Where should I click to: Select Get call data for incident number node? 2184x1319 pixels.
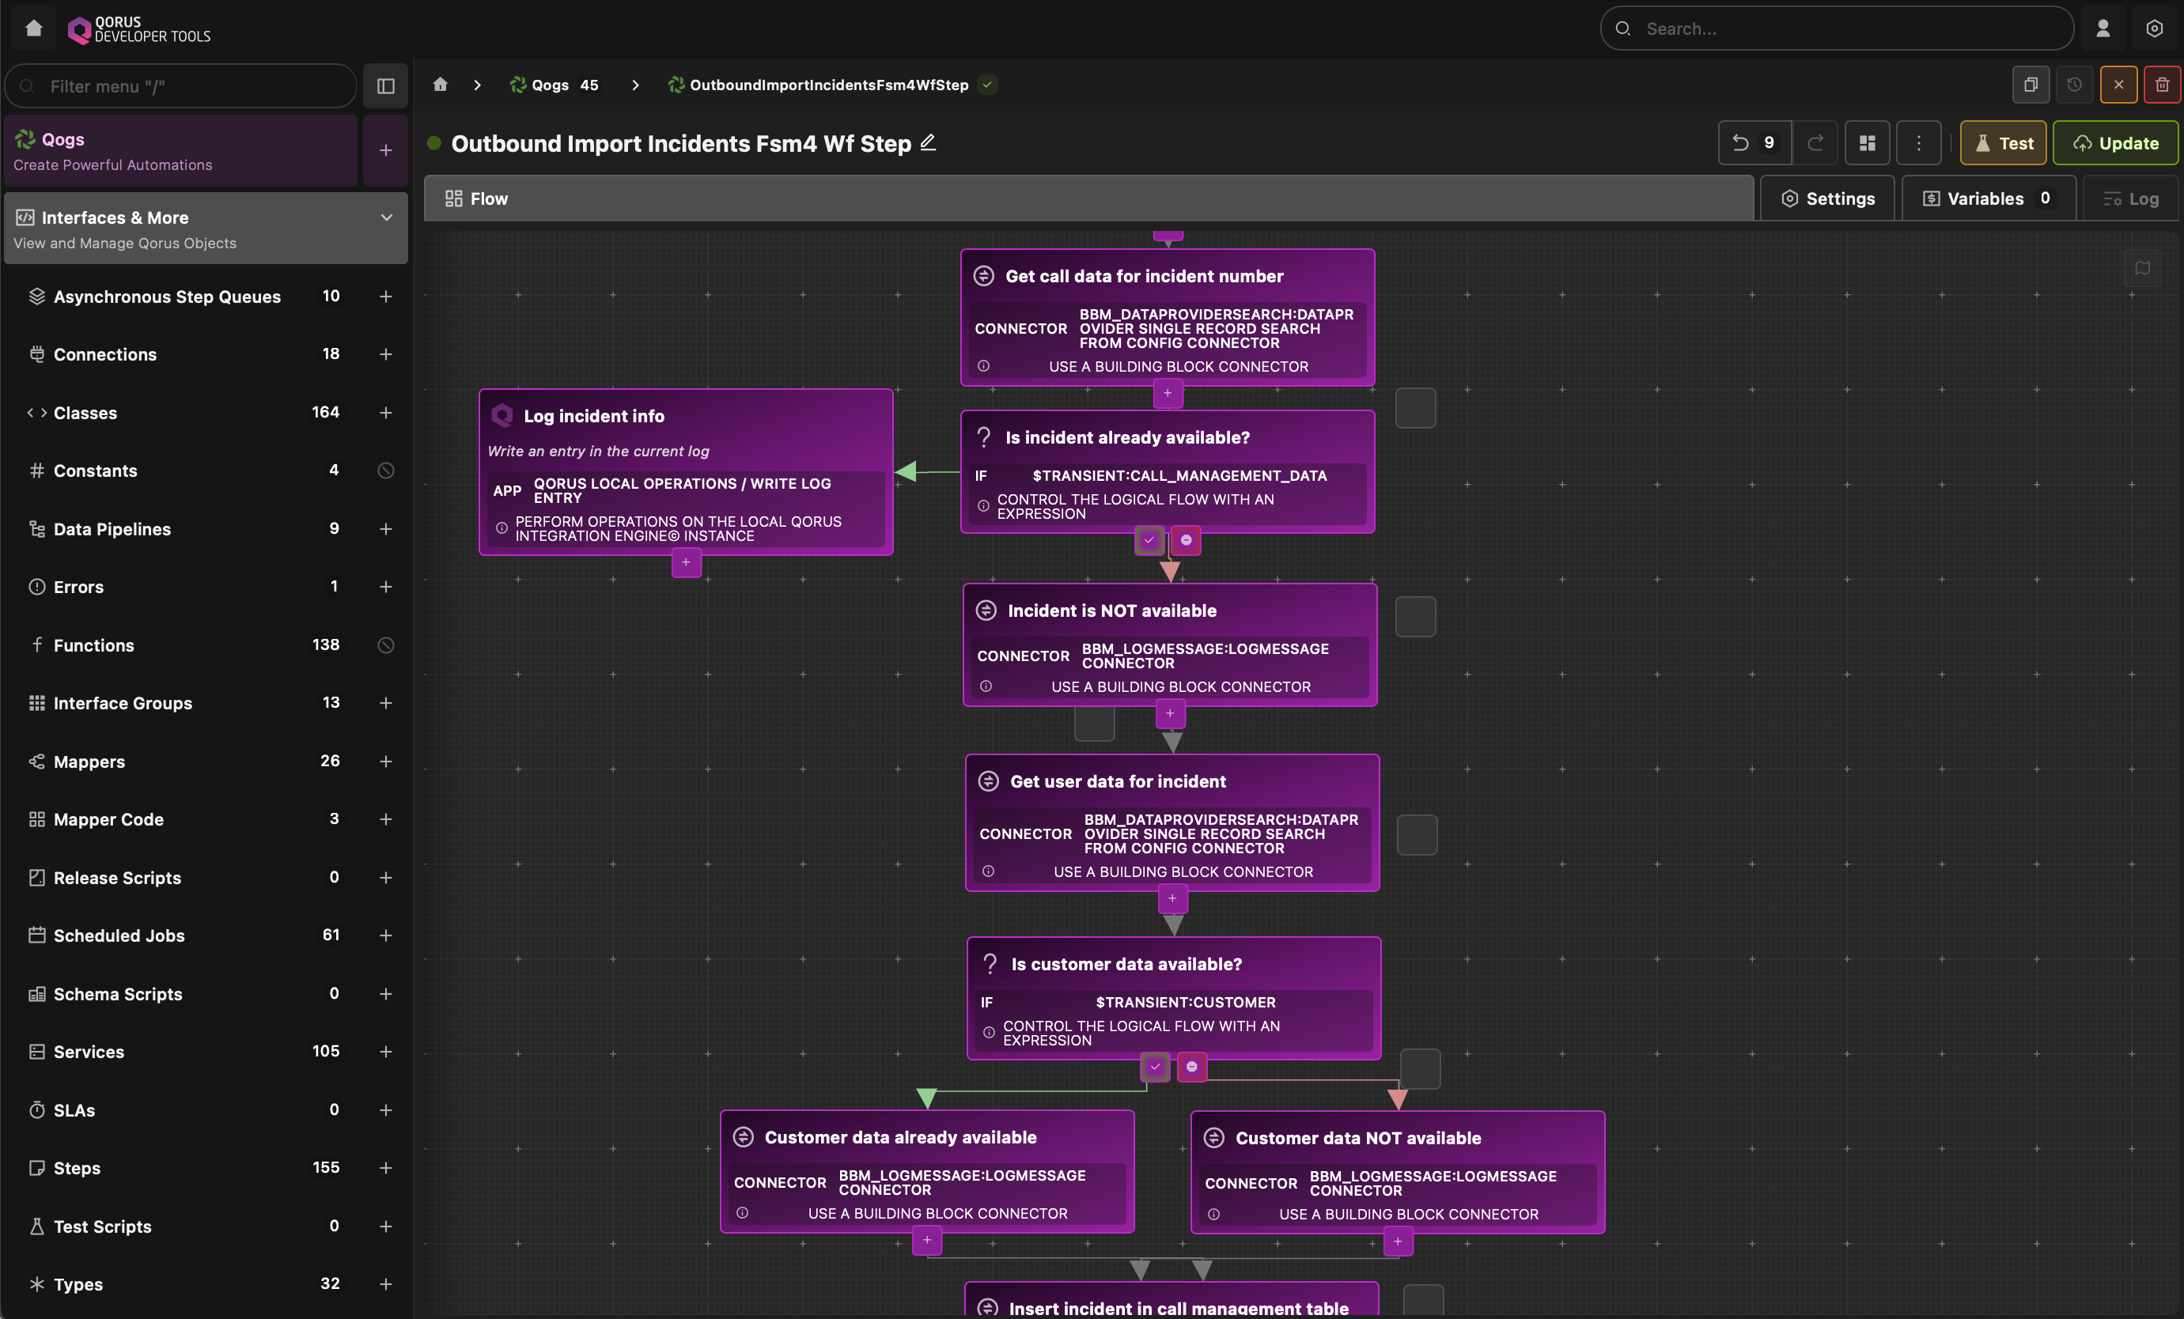point(1168,317)
